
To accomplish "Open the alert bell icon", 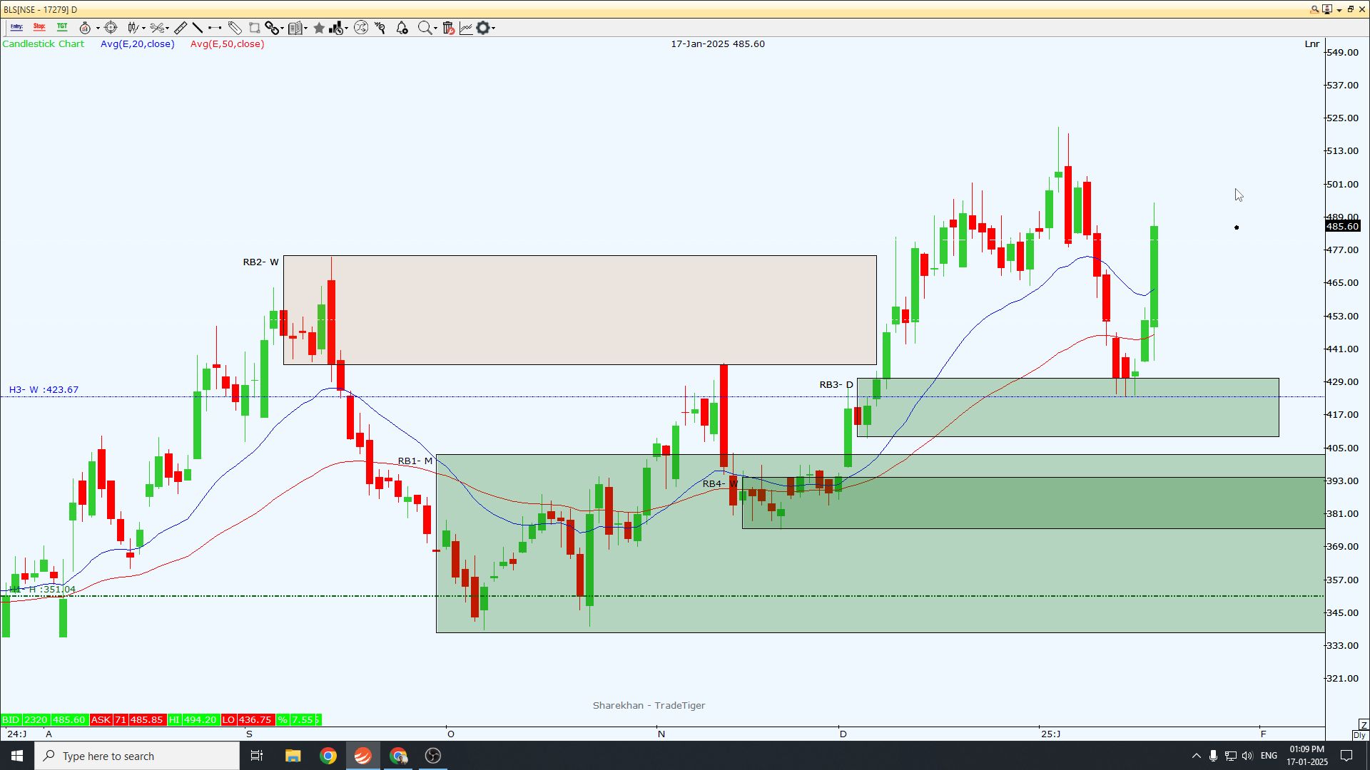I will (402, 28).
